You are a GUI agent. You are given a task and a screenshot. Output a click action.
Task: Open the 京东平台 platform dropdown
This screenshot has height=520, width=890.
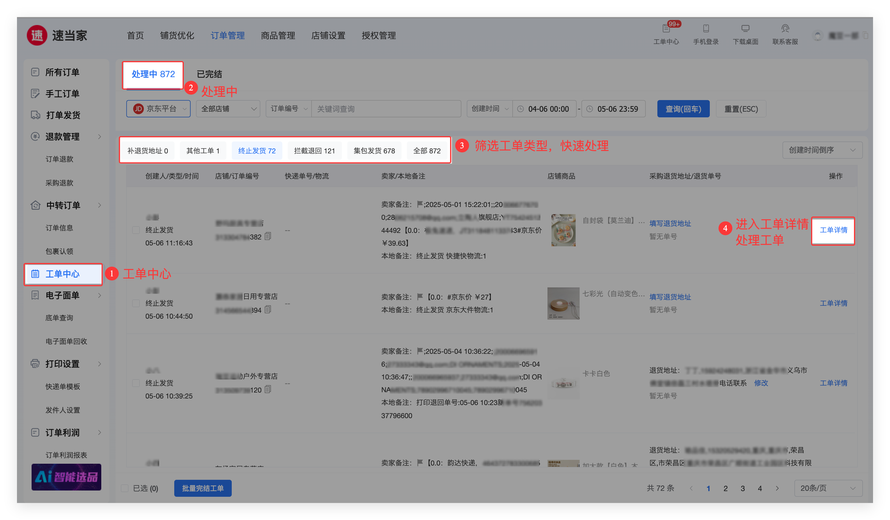click(x=158, y=109)
